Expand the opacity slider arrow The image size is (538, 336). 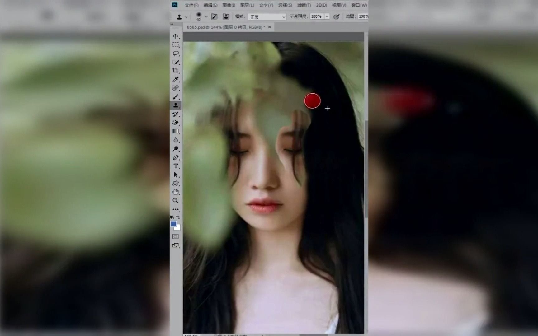pyautogui.click(x=327, y=16)
